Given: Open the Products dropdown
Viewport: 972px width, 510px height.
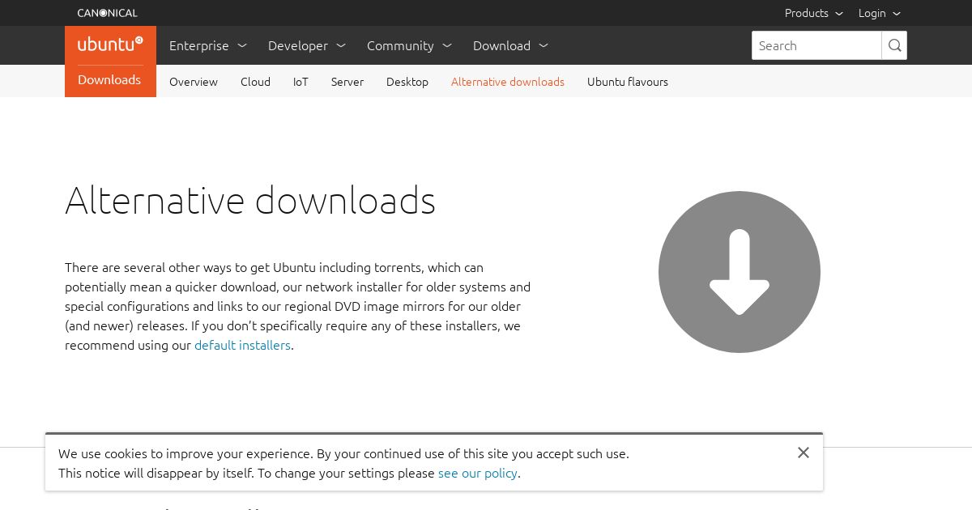Looking at the screenshot, I should (x=814, y=13).
